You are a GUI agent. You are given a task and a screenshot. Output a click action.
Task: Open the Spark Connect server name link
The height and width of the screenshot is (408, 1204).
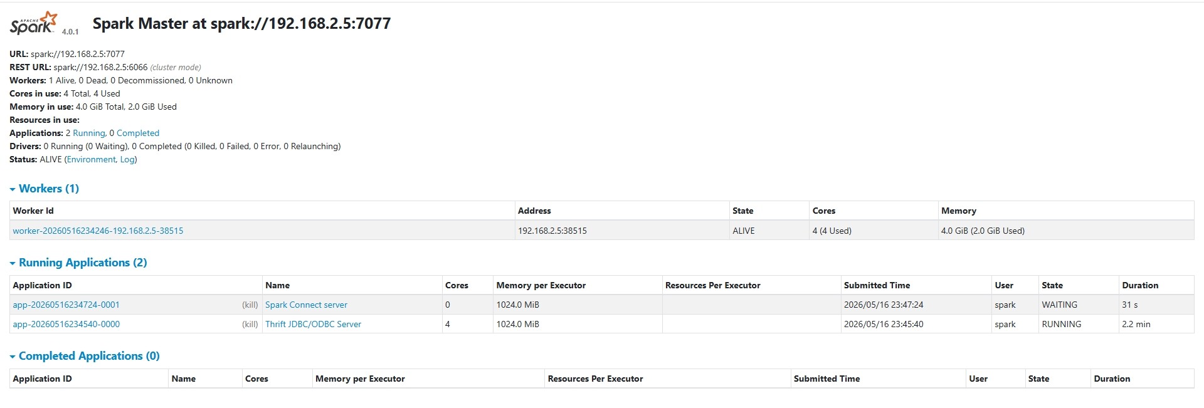(306, 305)
